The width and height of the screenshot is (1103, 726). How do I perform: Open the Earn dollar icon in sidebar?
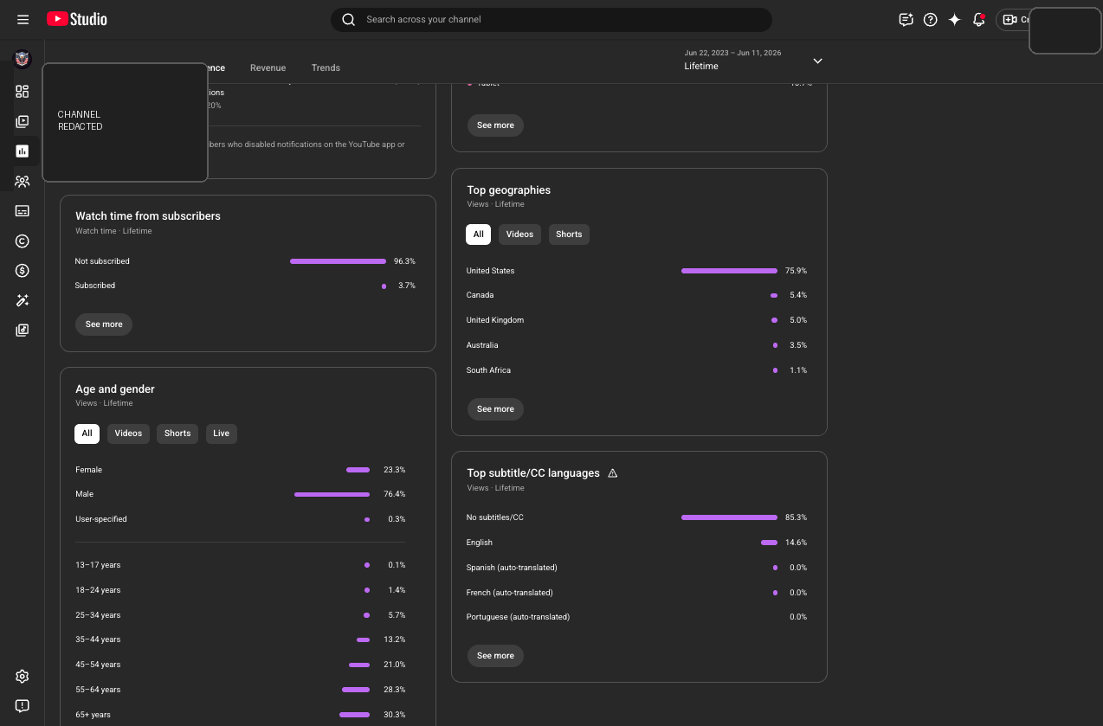(23, 271)
